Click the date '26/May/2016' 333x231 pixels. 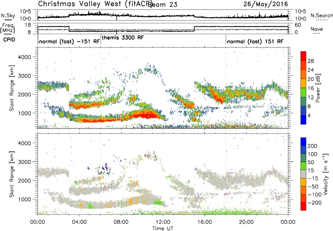pyautogui.click(x=266, y=4)
